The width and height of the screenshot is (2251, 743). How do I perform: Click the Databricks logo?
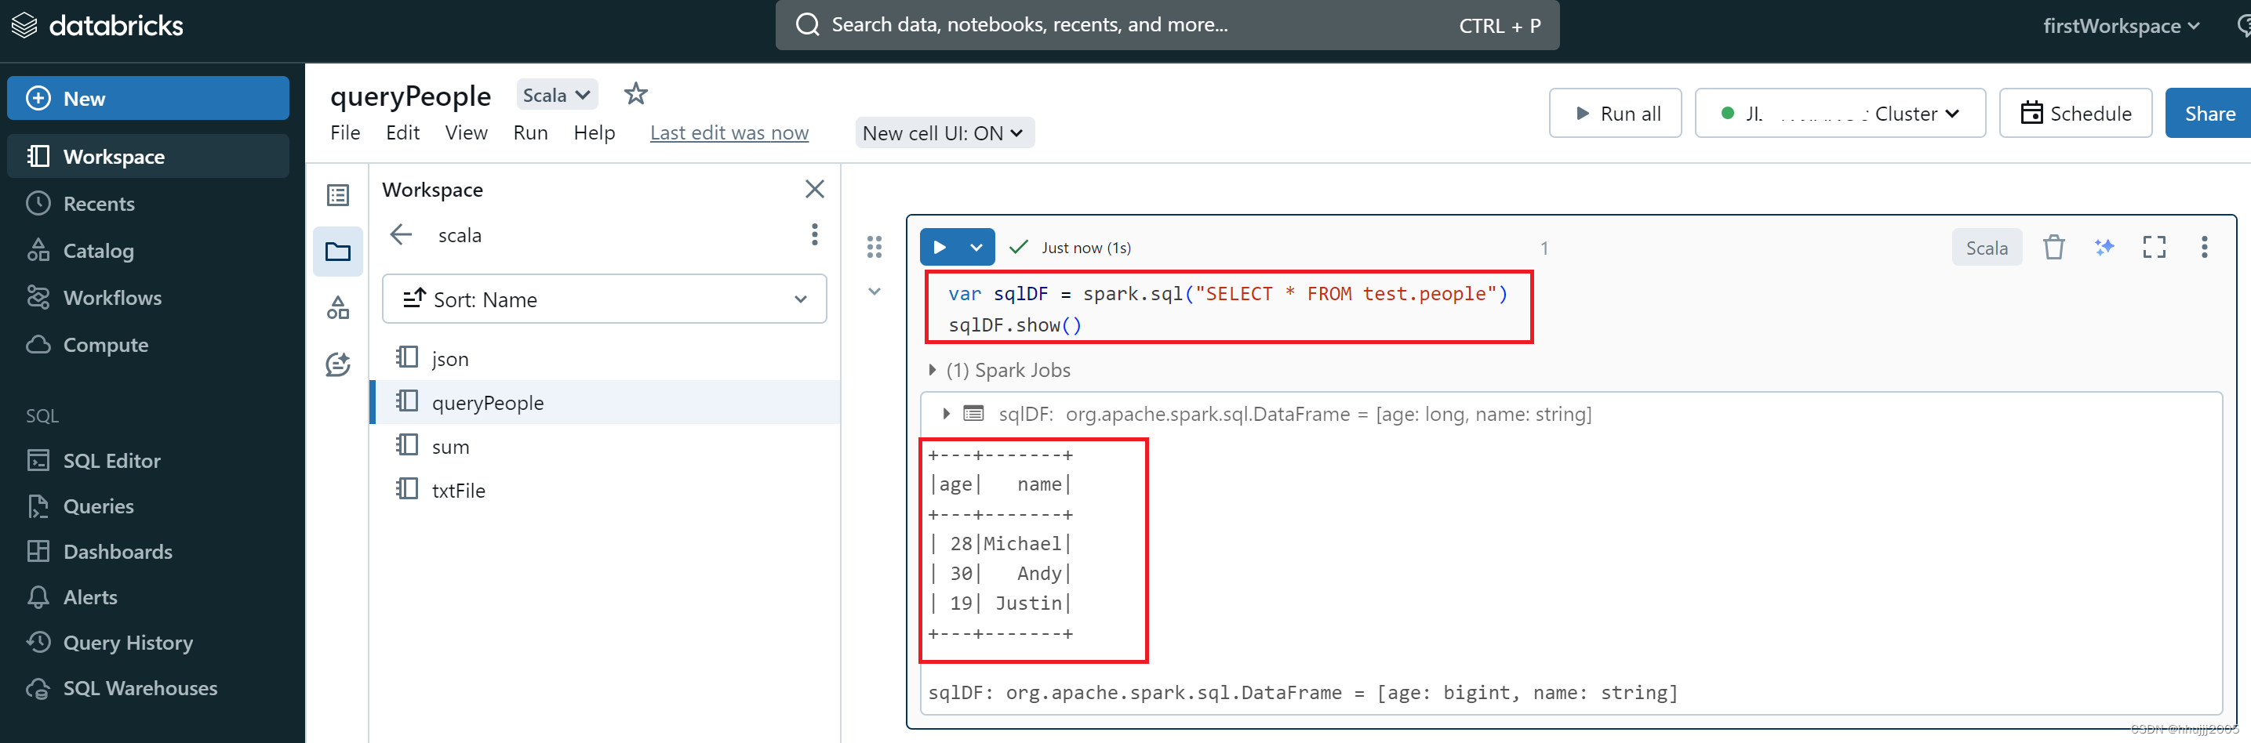click(97, 25)
